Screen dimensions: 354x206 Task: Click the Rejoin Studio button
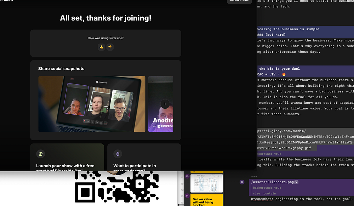239,1
